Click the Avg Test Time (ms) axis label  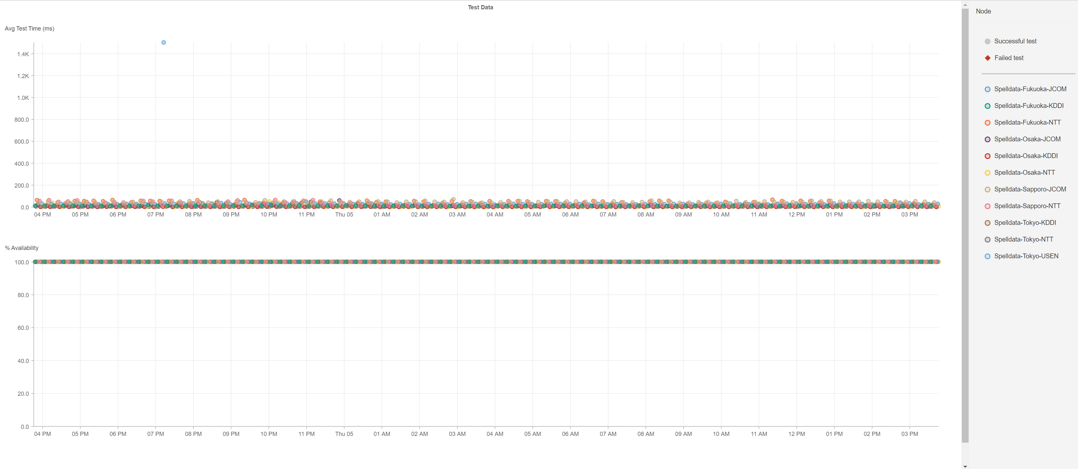29,28
